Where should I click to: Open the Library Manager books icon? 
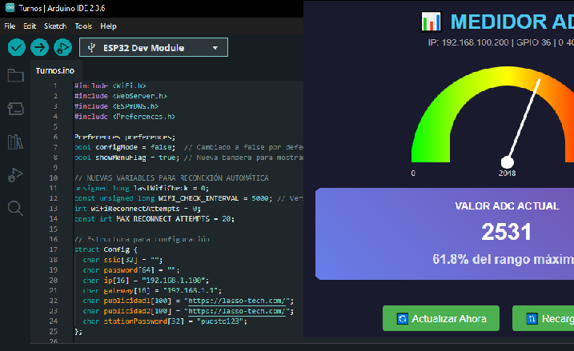(x=15, y=142)
